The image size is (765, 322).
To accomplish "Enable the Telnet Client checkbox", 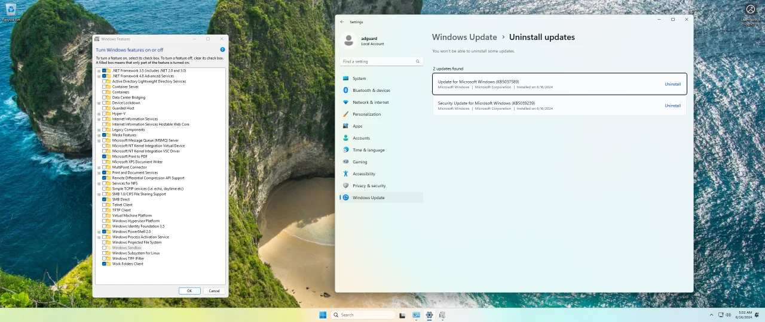I will pos(104,205).
